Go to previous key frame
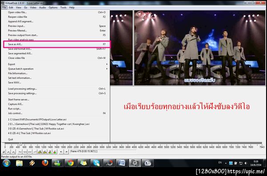Screen dimensions: 267x176 40,152
